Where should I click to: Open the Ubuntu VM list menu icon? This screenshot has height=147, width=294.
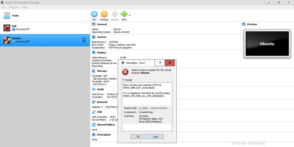[83, 40]
